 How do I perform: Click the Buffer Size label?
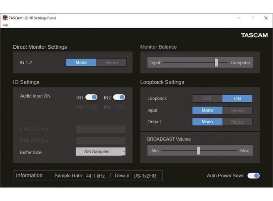(x=30, y=152)
